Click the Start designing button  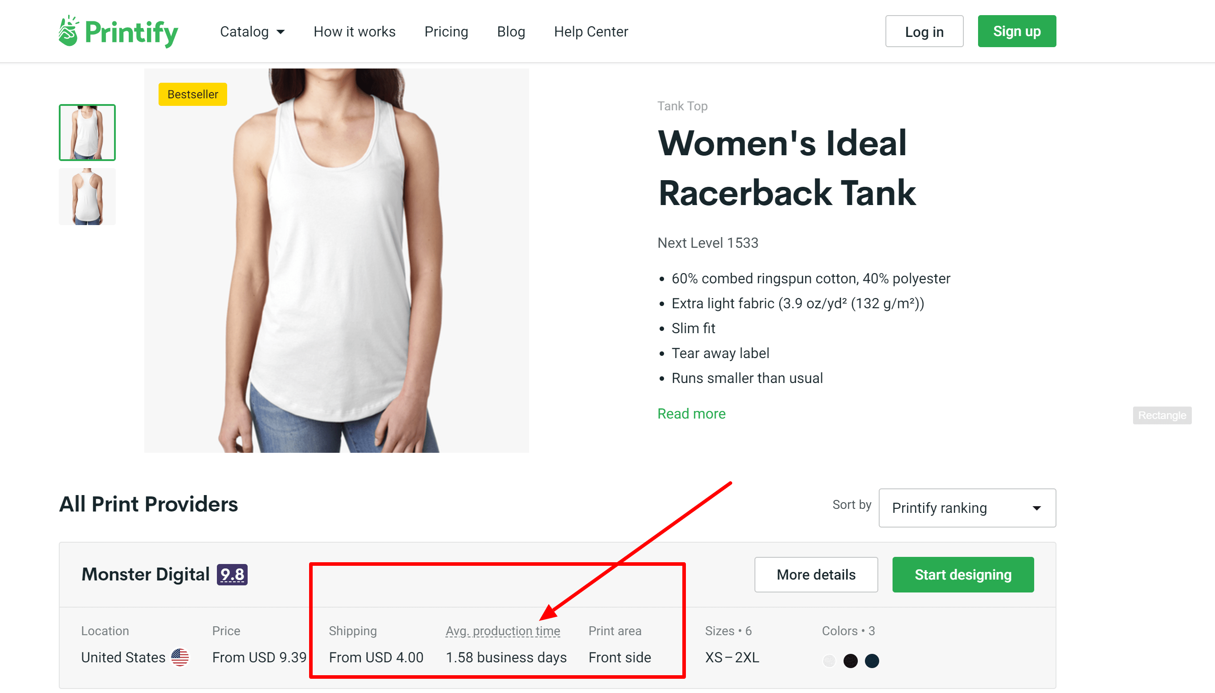(962, 575)
